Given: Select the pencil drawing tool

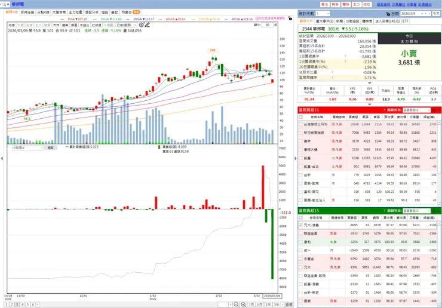Looking at the screenshot, I should [147, 25].
